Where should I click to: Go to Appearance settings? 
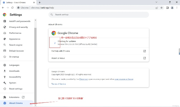click(14, 39)
